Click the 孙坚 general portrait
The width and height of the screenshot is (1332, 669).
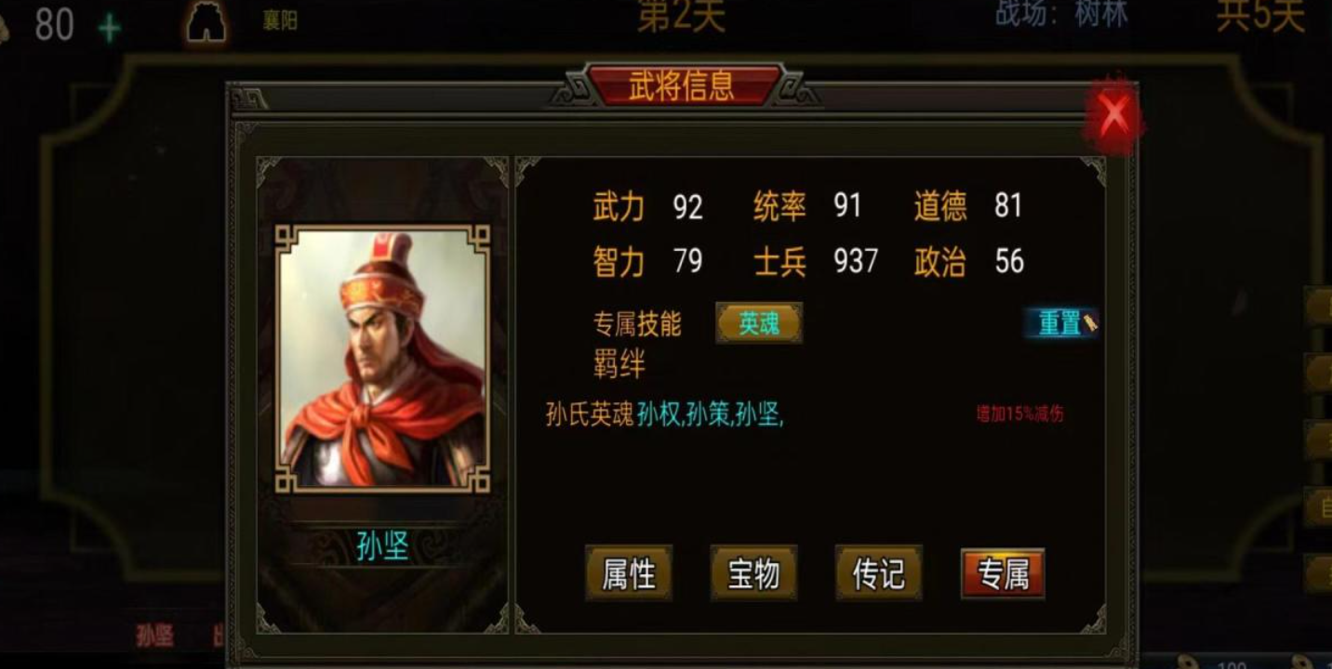(x=382, y=358)
